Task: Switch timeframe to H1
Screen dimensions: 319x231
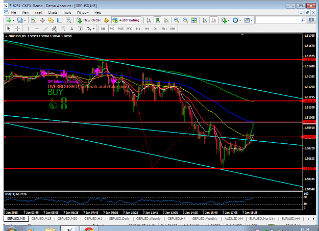Action: [138, 29]
